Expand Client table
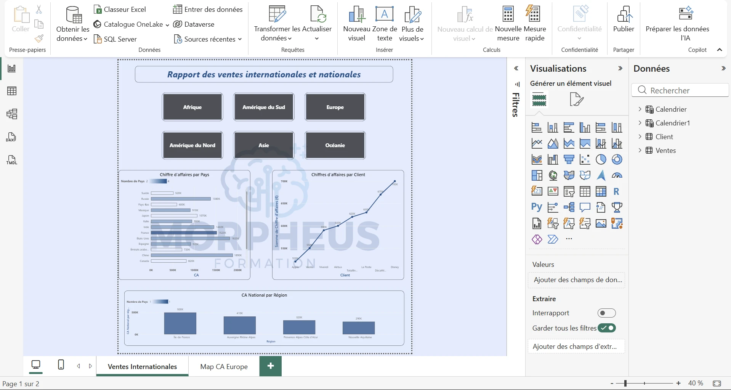This screenshot has height=390, width=731. click(640, 136)
